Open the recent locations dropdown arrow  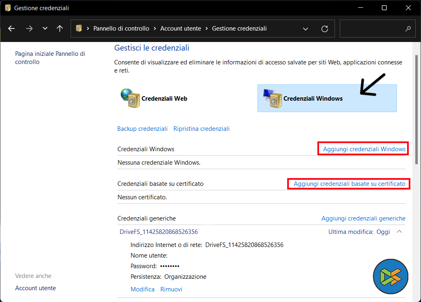pos(45,29)
